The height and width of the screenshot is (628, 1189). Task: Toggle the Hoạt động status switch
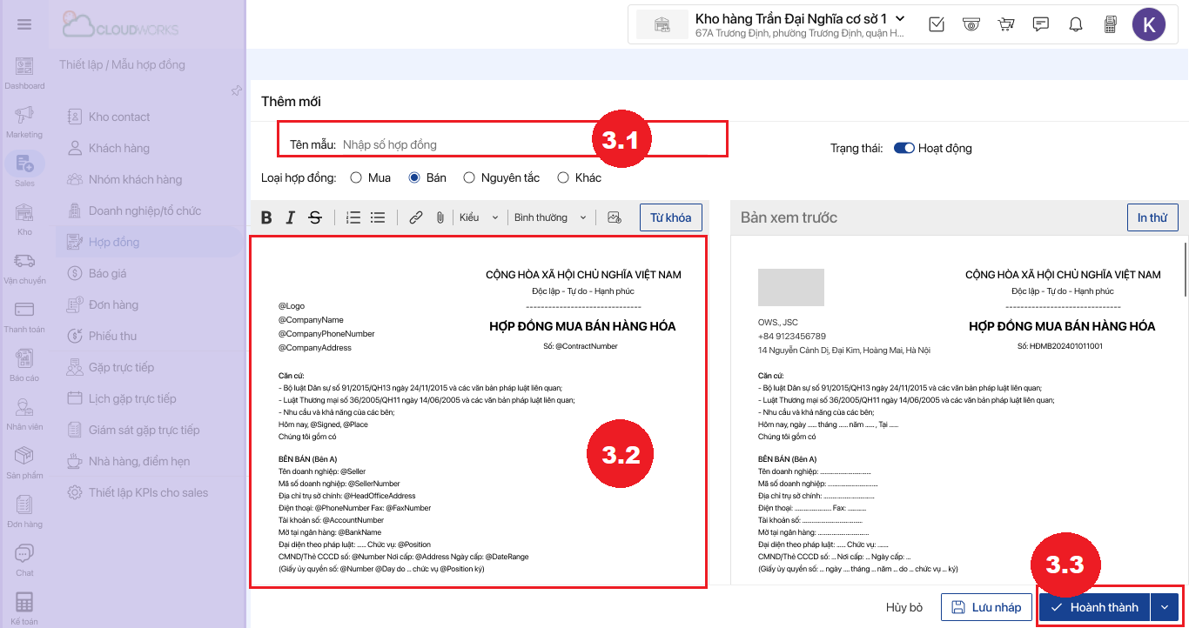click(x=904, y=148)
